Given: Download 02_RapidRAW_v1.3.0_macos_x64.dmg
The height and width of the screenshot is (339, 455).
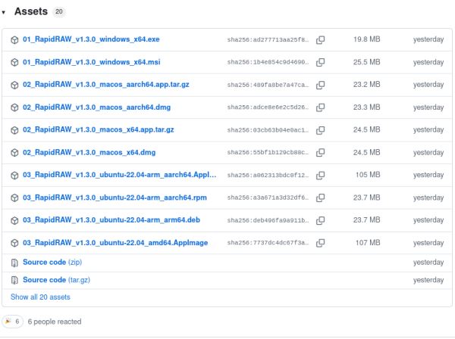Looking at the screenshot, I should coord(89,152).
